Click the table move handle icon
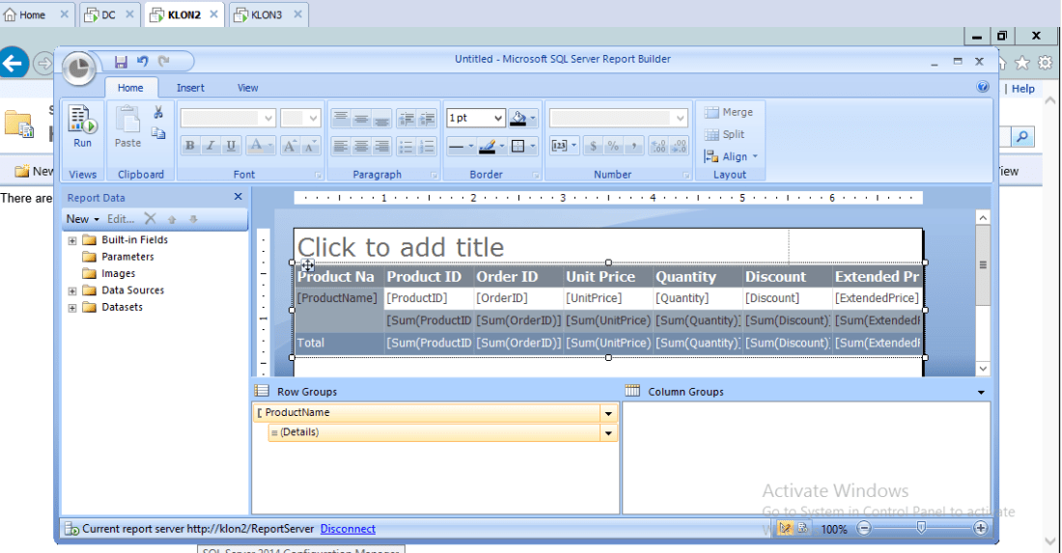The image size is (1062, 553). click(306, 265)
